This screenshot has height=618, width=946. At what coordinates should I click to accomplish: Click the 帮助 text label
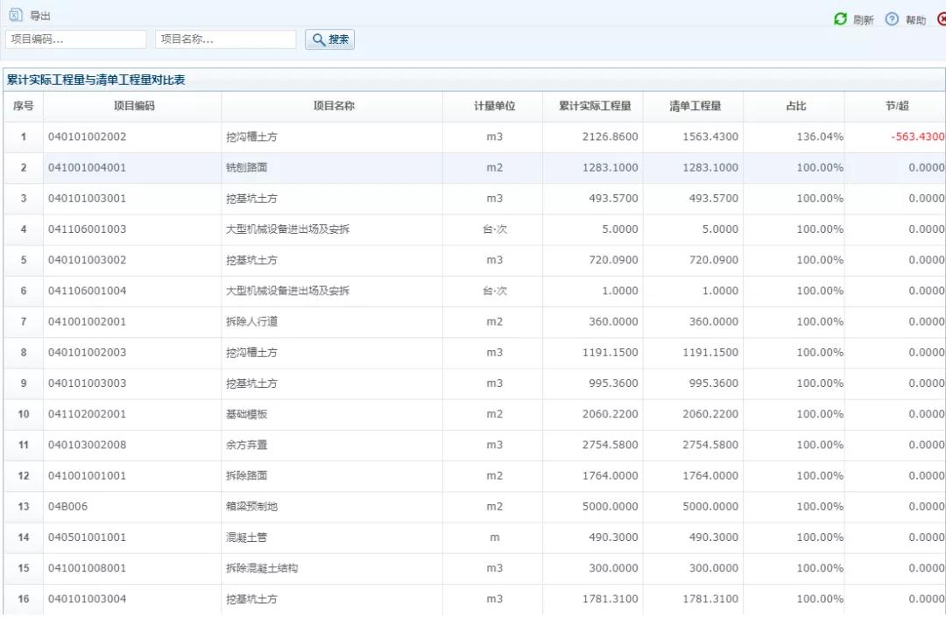pos(915,20)
